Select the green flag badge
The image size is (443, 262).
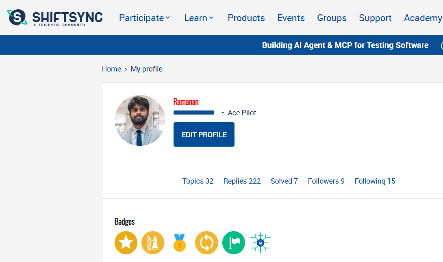click(x=234, y=243)
